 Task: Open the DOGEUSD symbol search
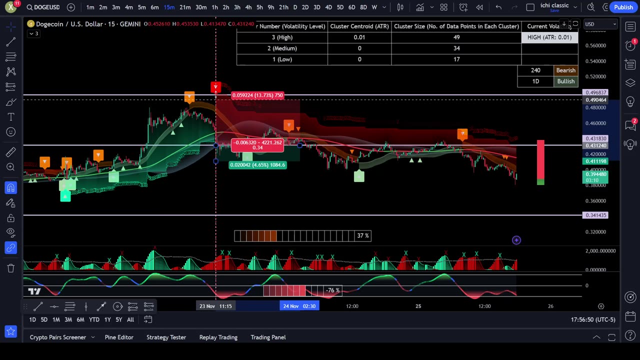click(43, 7)
